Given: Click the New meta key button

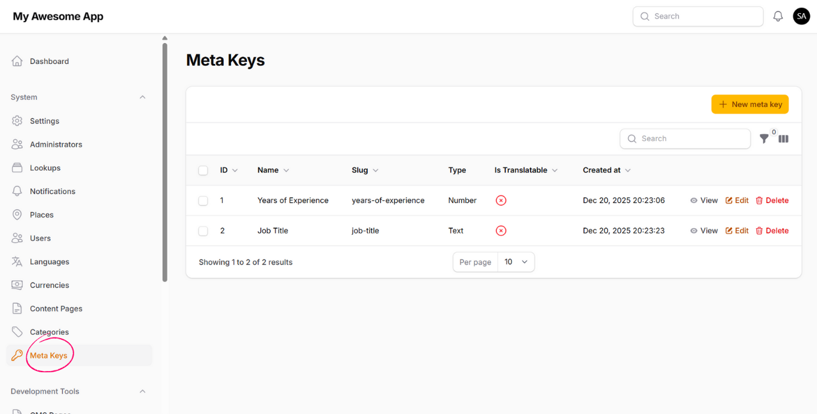Looking at the screenshot, I should (x=750, y=105).
